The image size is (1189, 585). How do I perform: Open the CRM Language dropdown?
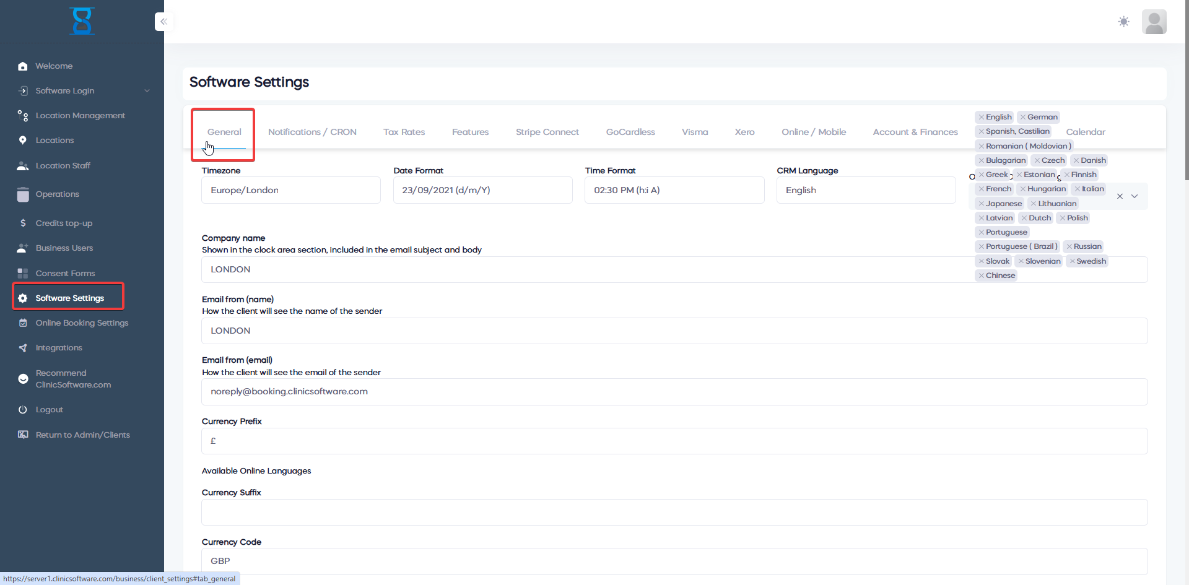865,190
